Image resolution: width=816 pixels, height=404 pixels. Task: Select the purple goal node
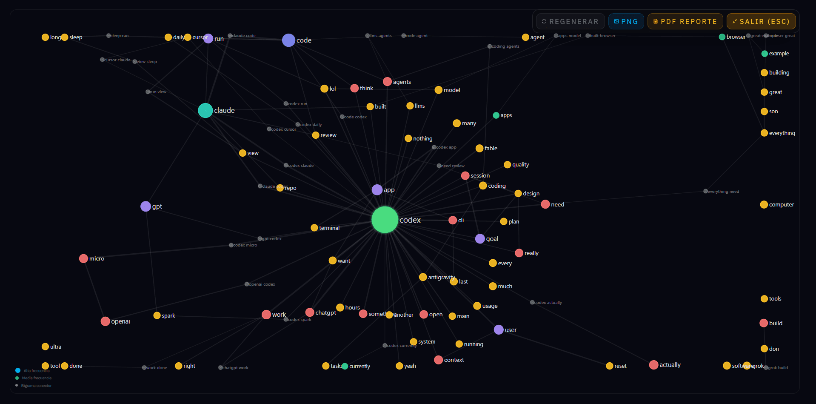(x=480, y=239)
